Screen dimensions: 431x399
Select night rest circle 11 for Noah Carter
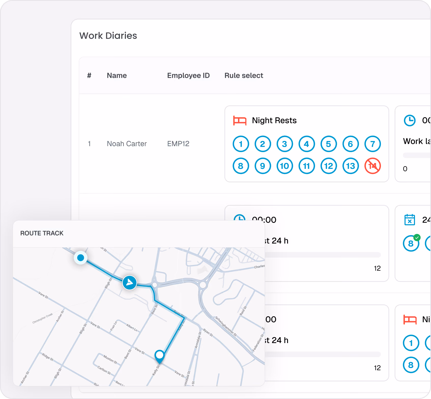click(307, 166)
